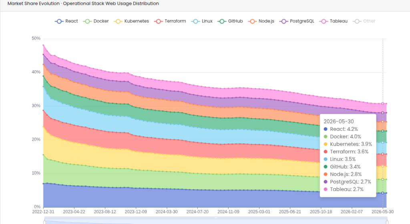Click the 2024-11-09 x-axis date label
410x224 pixels.
click(x=228, y=212)
